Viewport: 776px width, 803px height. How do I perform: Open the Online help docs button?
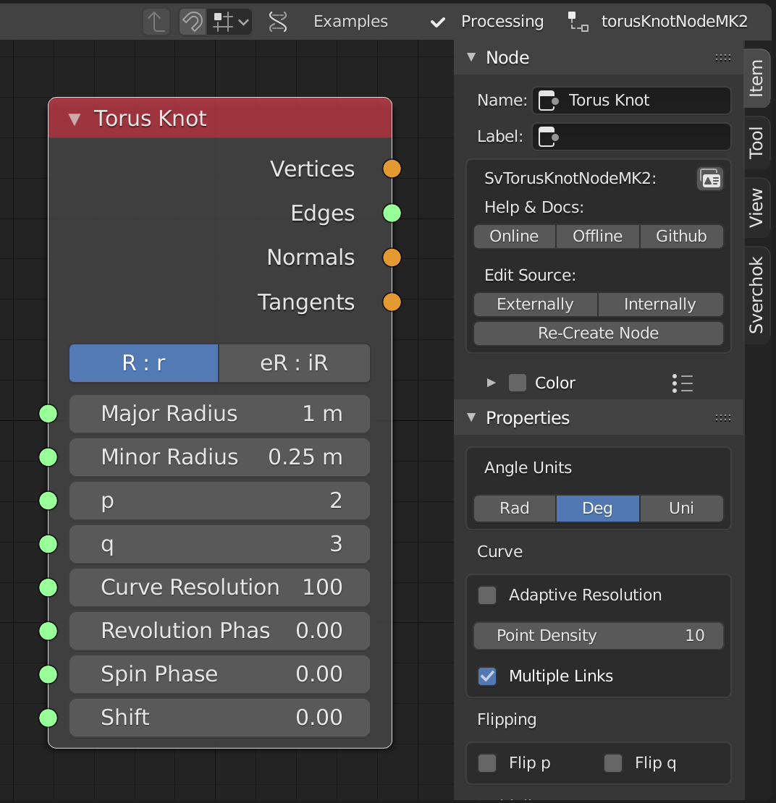[x=514, y=237]
